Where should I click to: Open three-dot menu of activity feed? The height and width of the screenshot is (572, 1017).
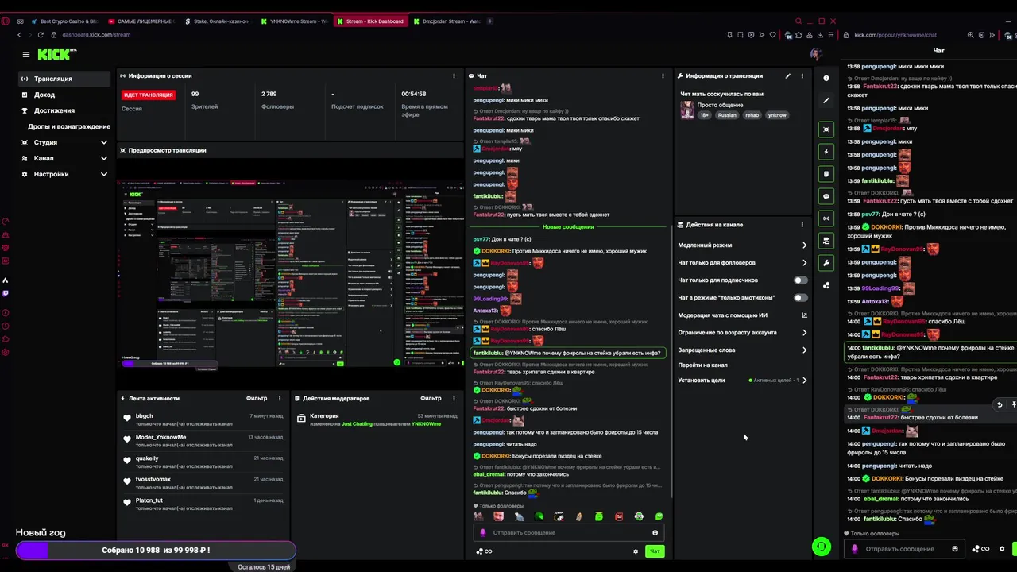[280, 398]
